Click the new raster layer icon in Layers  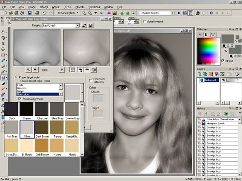199,74
